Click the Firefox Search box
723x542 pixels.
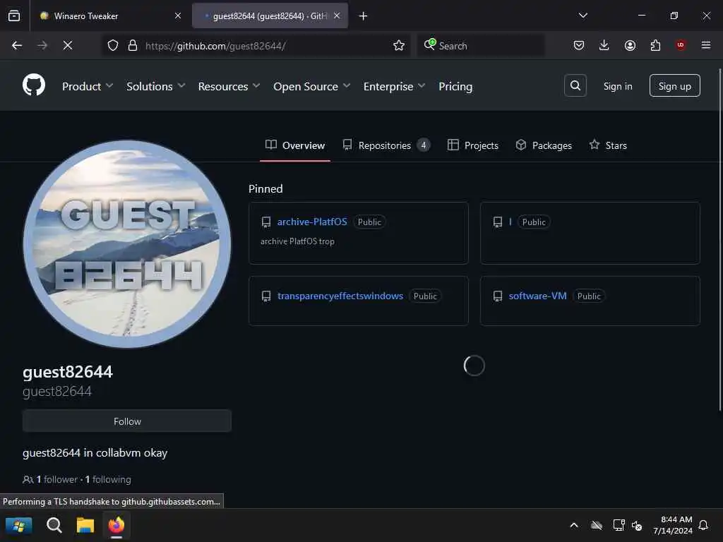tap(481, 46)
